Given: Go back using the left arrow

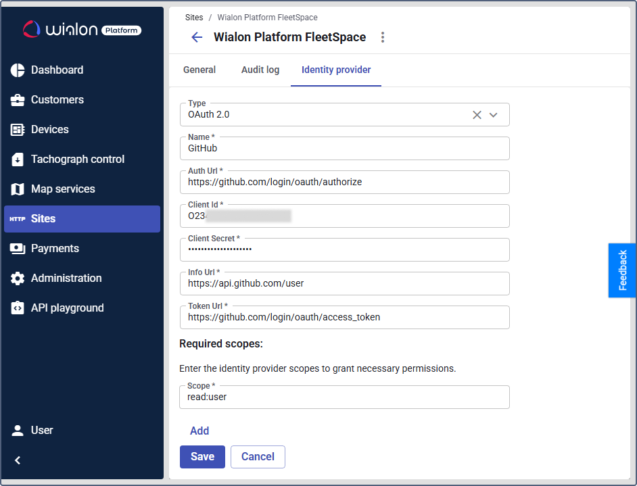Looking at the screenshot, I should coord(197,37).
